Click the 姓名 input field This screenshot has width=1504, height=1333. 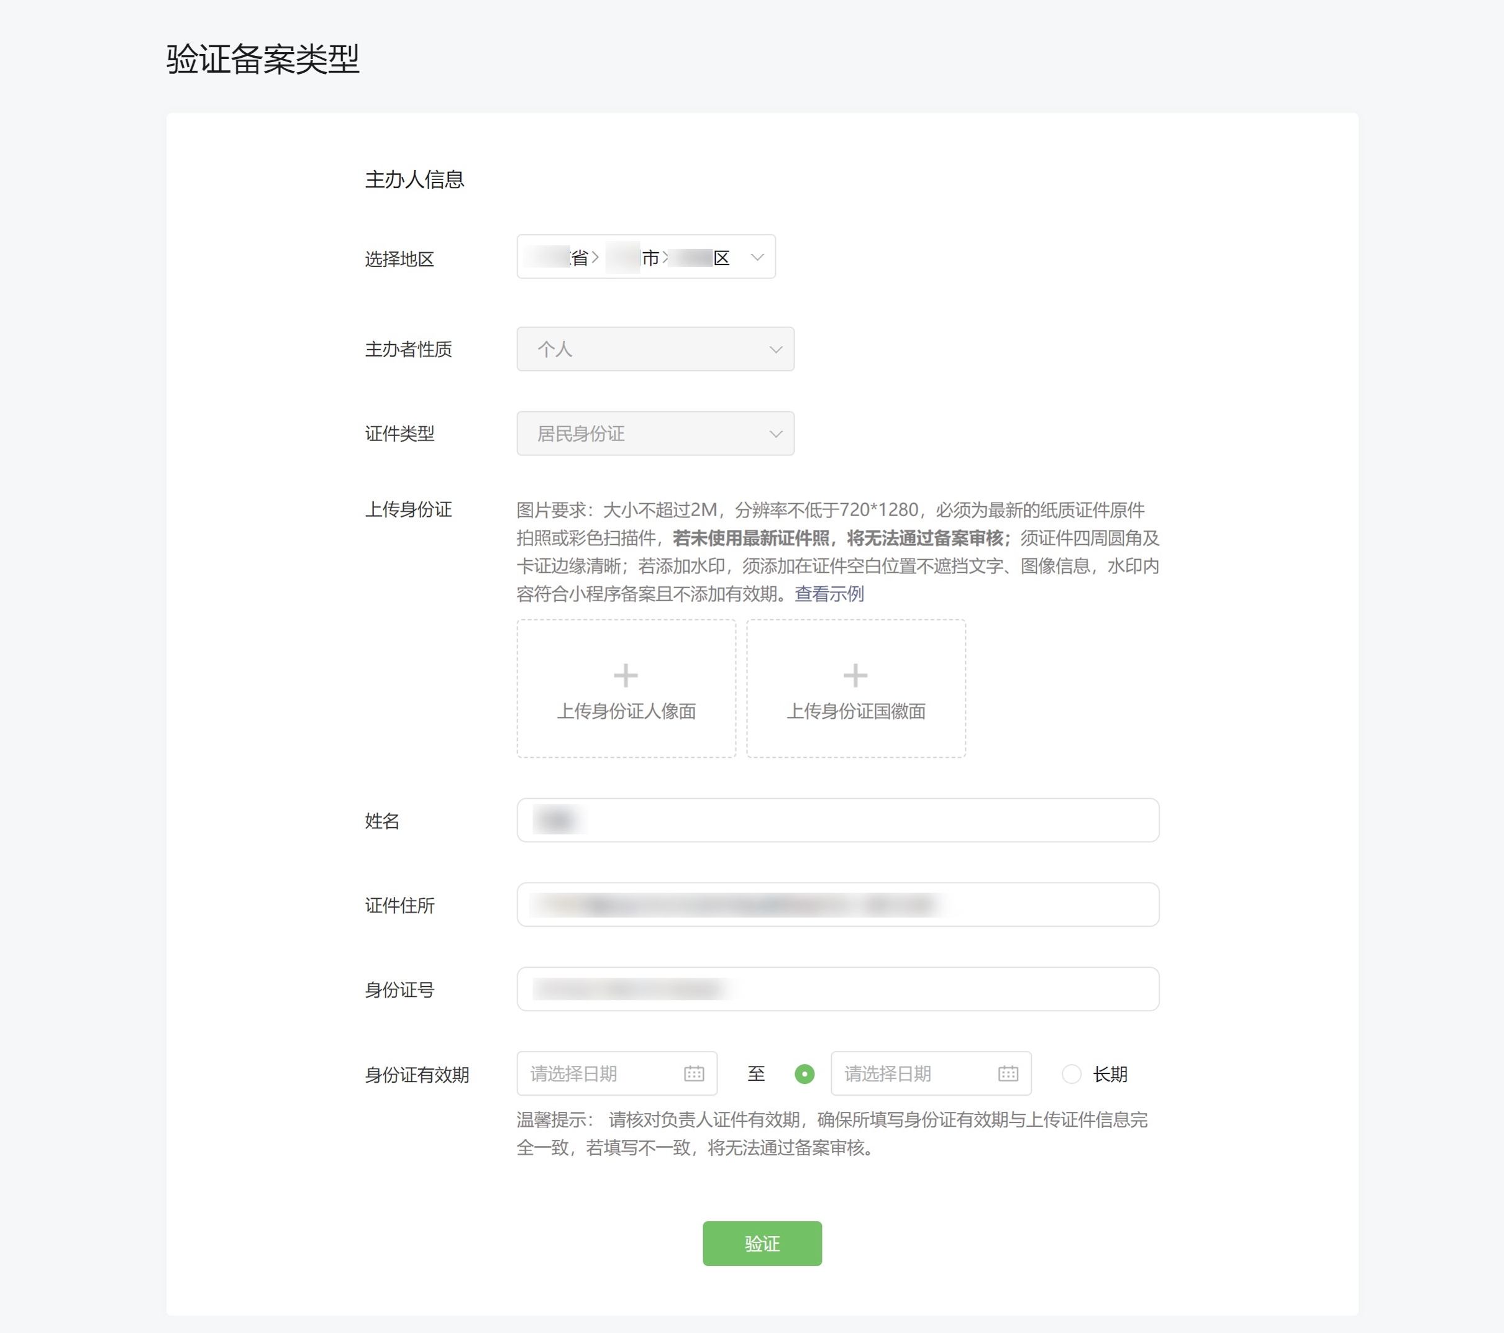coord(837,821)
